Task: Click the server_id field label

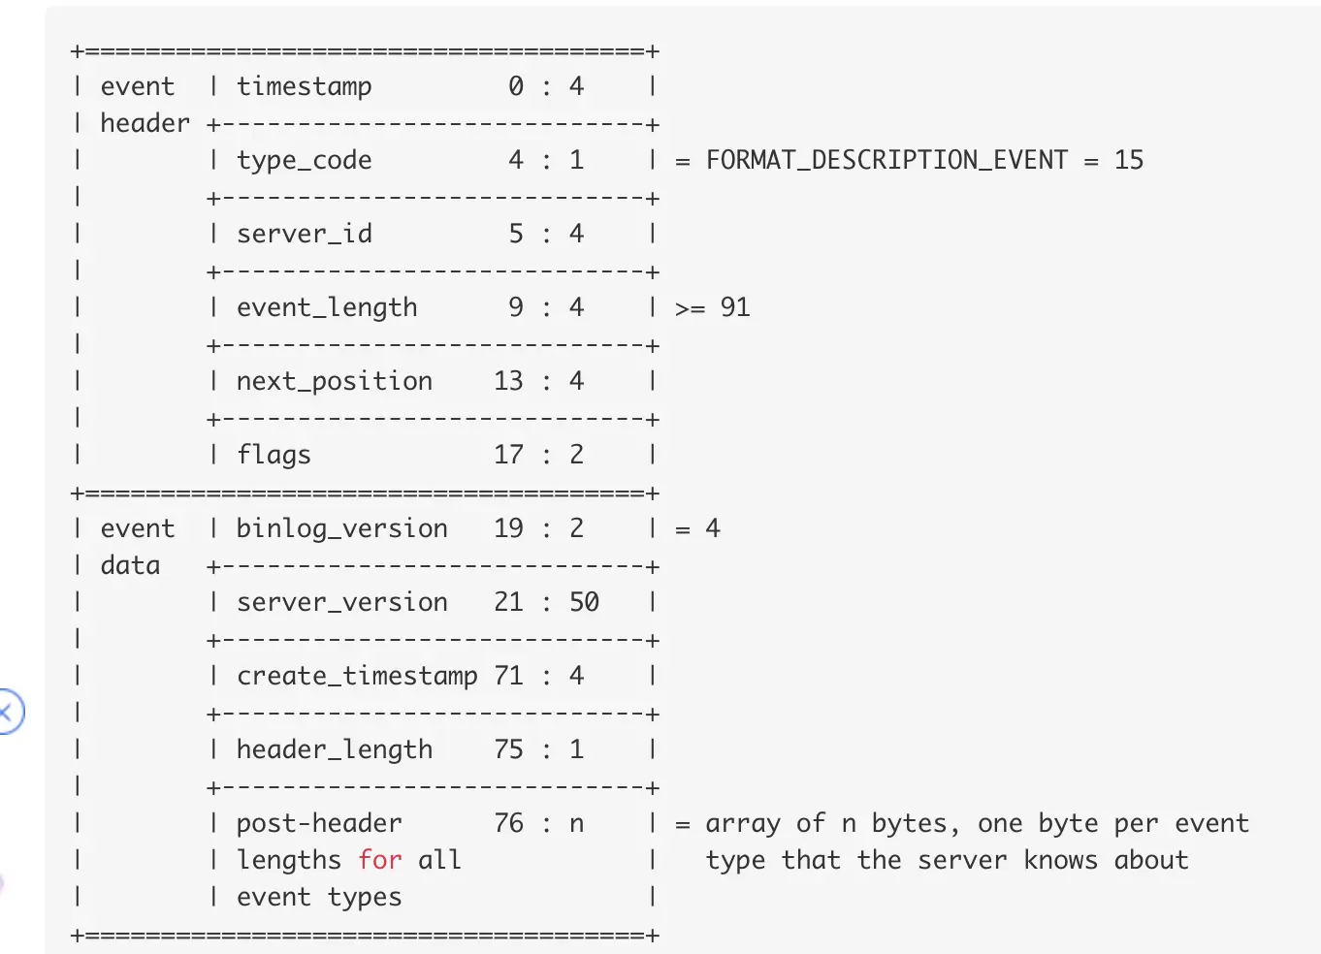Action: click(304, 234)
